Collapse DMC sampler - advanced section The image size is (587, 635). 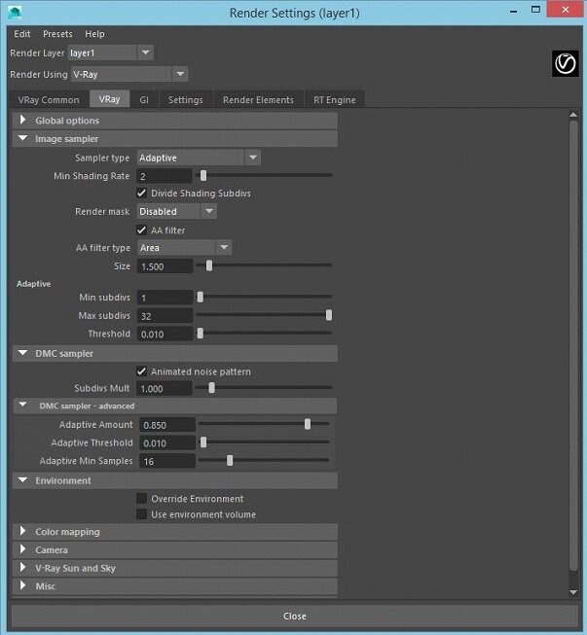pyautogui.click(x=175, y=406)
